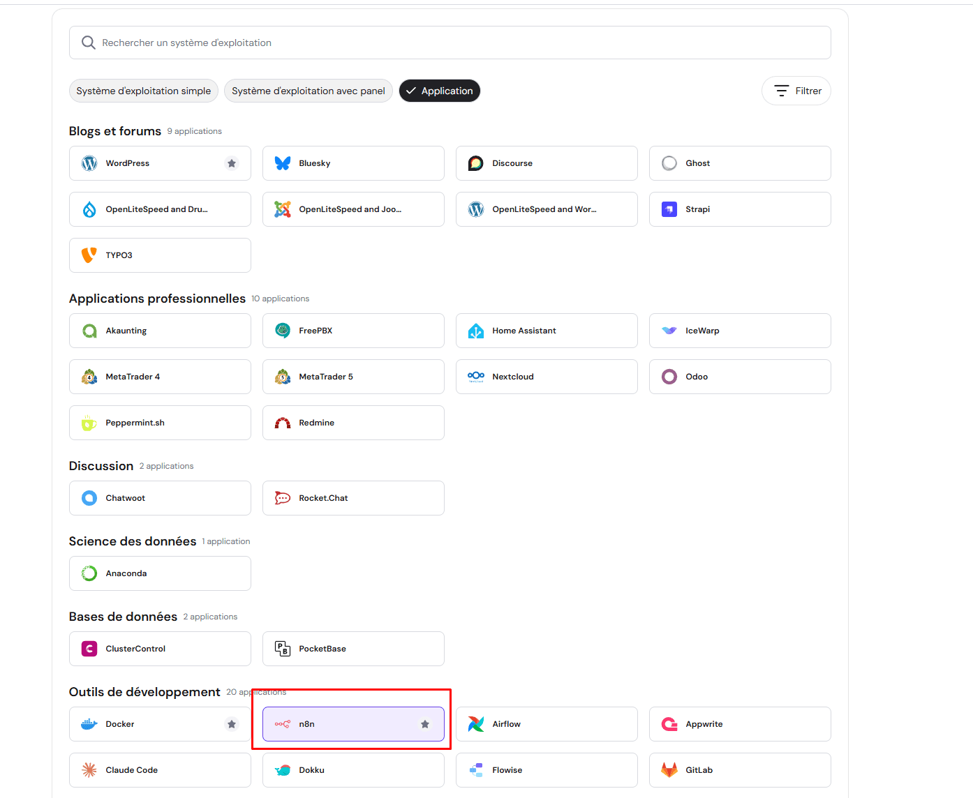The width and height of the screenshot is (973, 798).
Task: Choose the Appwrite application card
Action: (x=740, y=724)
